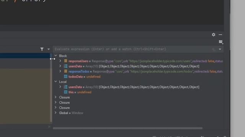The height and width of the screenshot is (137, 245).
Task: Click the array icon of Local usersData
Action: (65, 87)
